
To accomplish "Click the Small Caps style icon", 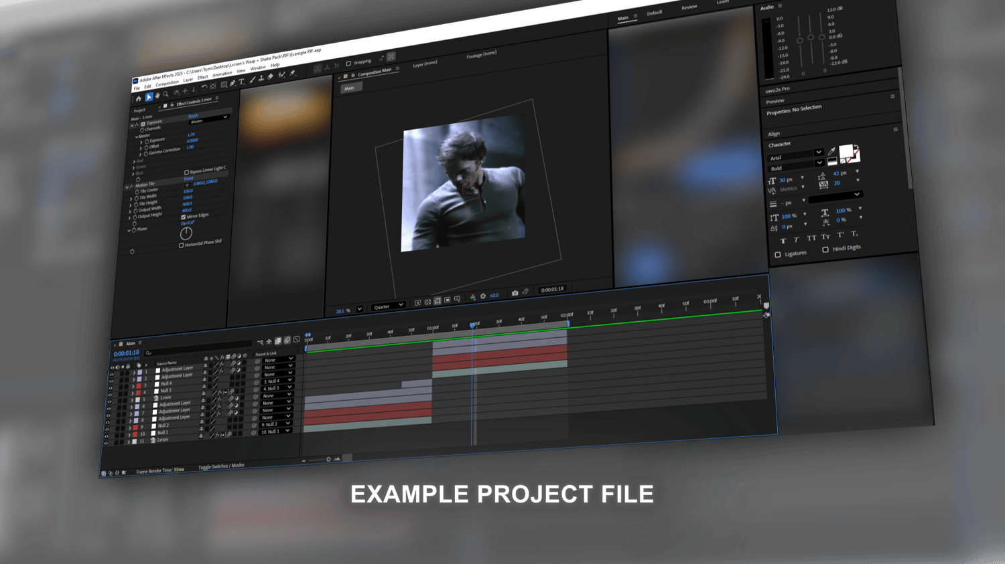I will [825, 237].
